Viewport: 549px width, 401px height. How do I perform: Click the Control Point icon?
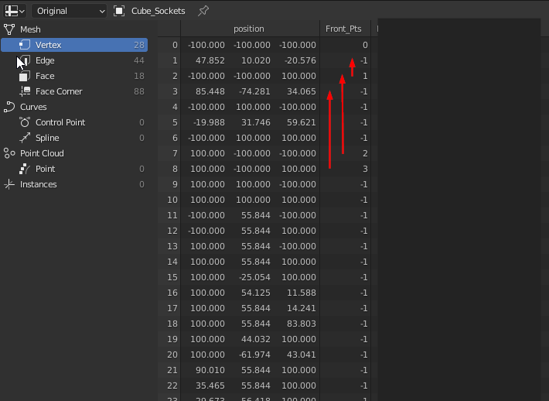(x=25, y=122)
